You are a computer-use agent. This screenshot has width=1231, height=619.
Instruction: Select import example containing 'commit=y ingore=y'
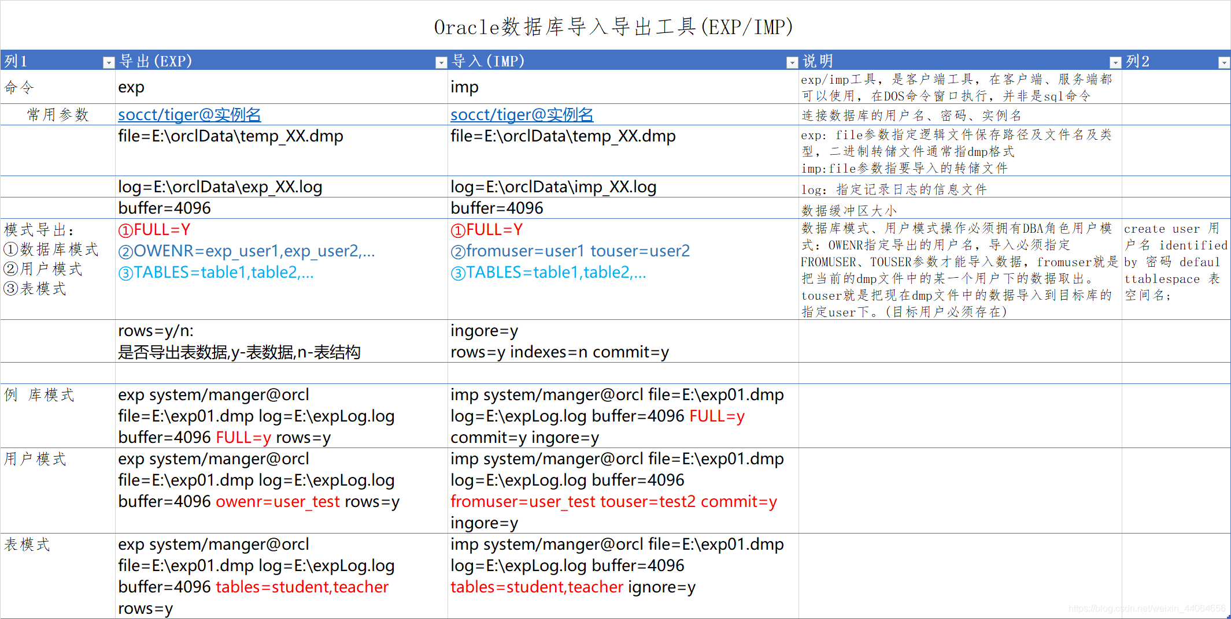623,416
